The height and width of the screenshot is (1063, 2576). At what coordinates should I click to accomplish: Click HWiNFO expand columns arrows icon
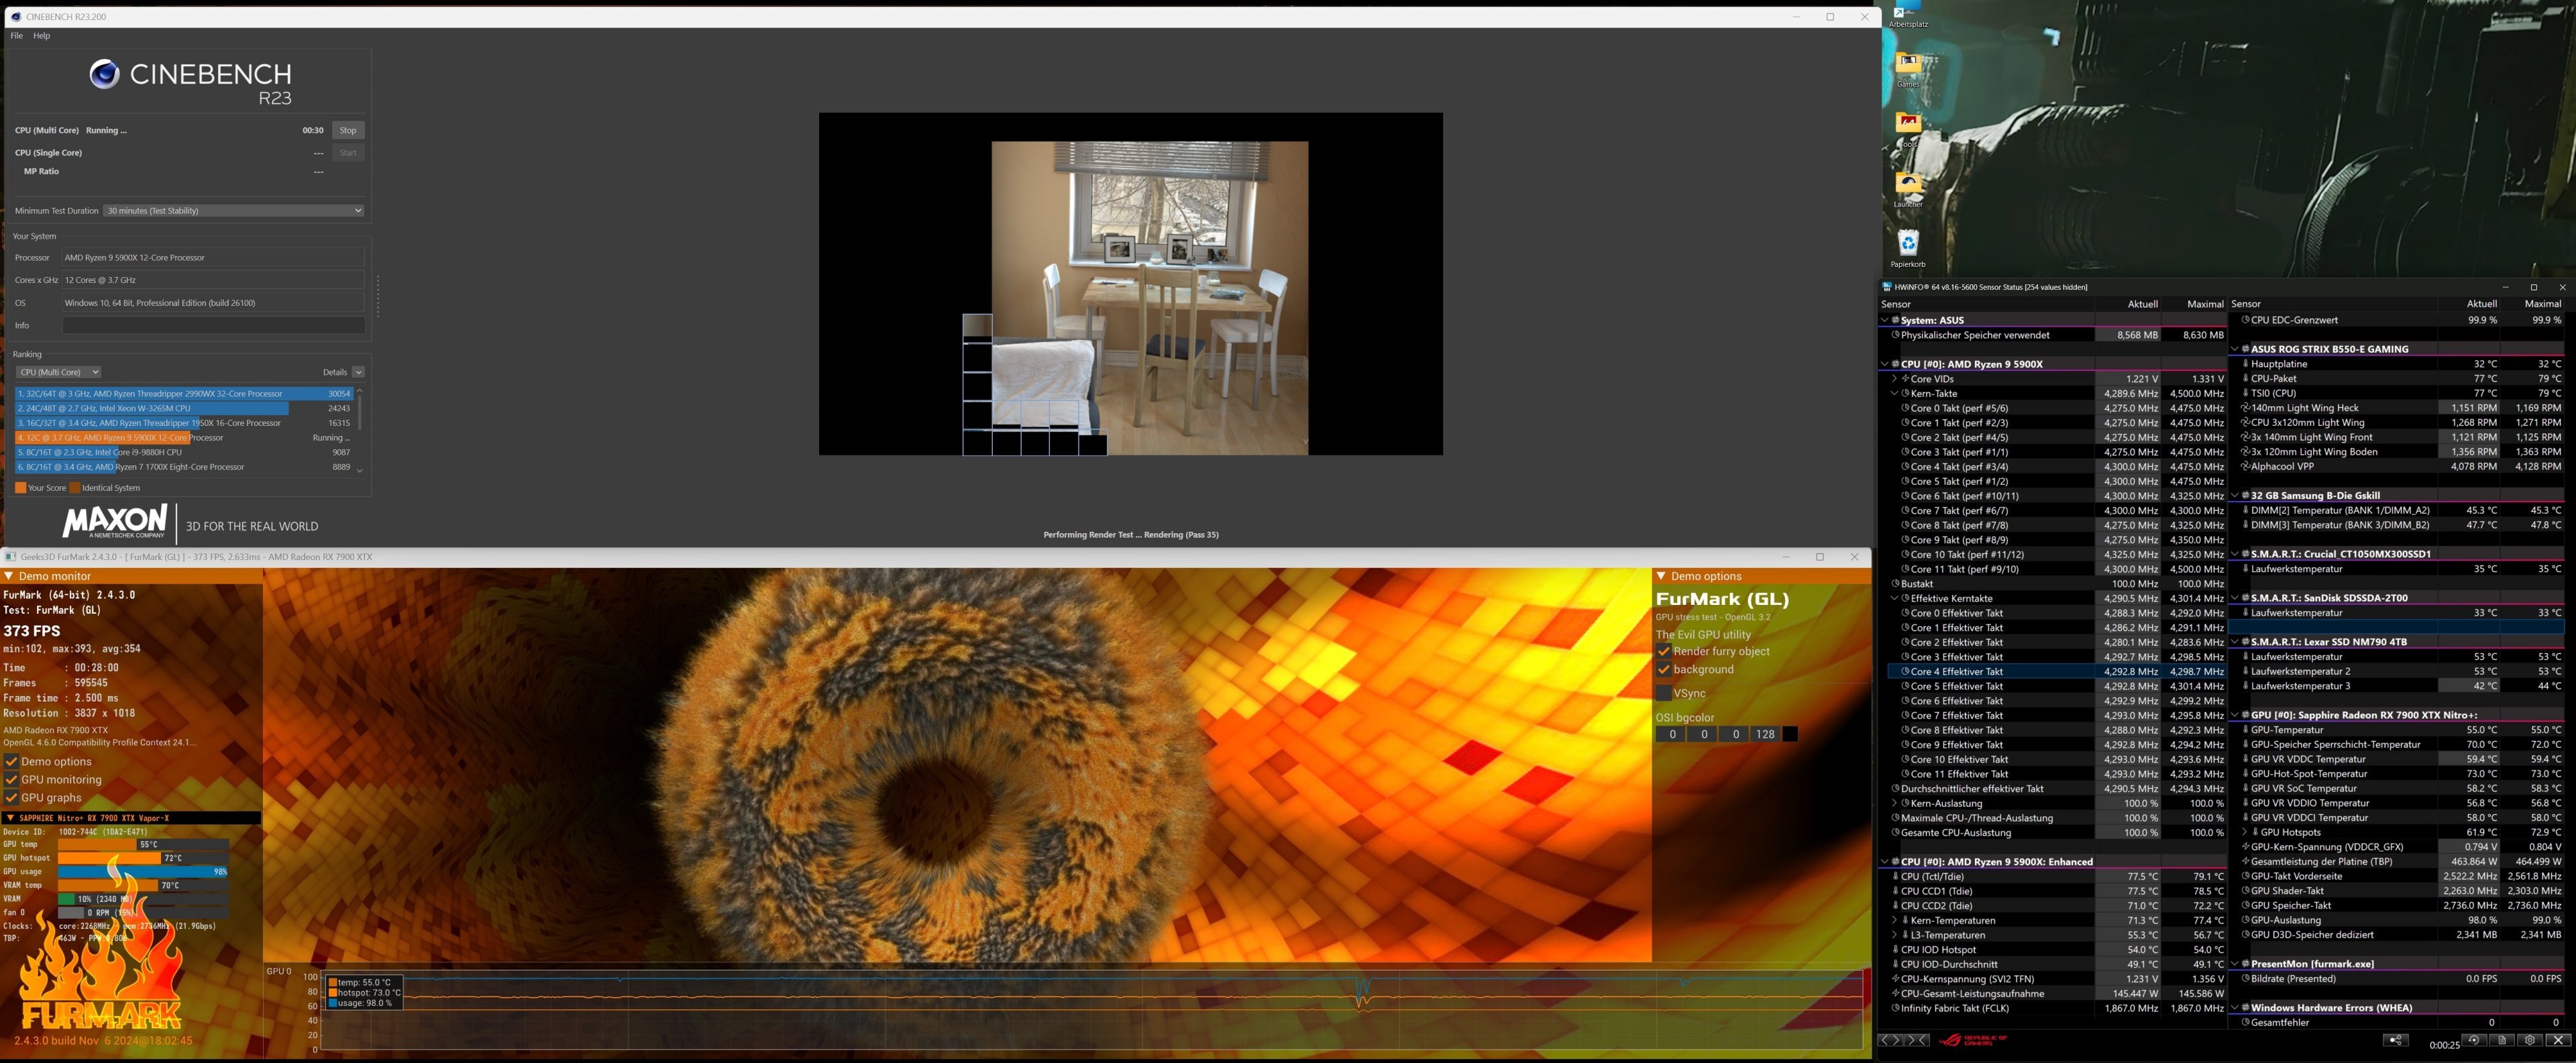[x=1891, y=1040]
